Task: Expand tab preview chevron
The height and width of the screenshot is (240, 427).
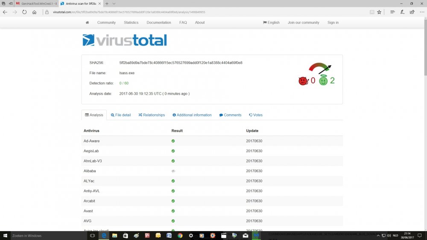Action: (114, 3)
